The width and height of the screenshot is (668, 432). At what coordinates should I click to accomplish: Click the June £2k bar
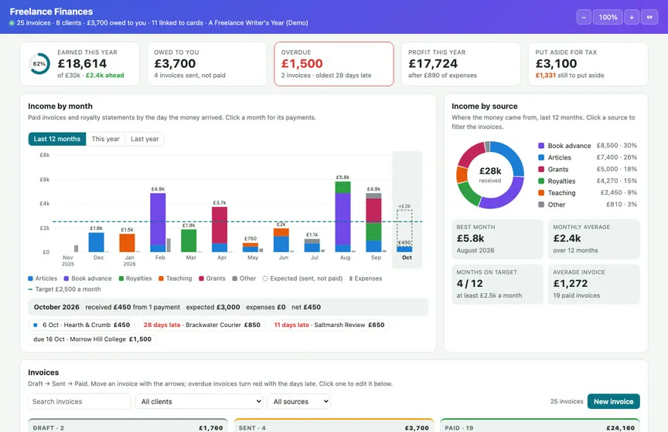click(281, 240)
